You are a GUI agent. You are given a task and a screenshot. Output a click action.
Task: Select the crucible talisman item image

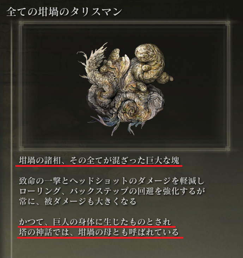125,89
